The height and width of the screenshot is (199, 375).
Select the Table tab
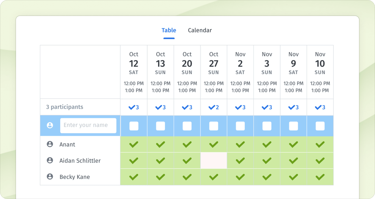click(x=169, y=30)
